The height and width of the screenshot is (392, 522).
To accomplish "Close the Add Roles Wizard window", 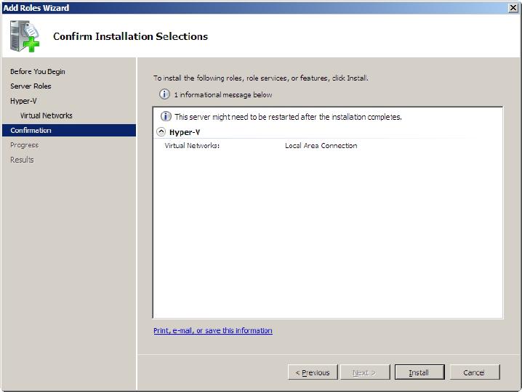I will pyautogui.click(x=513, y=8).
